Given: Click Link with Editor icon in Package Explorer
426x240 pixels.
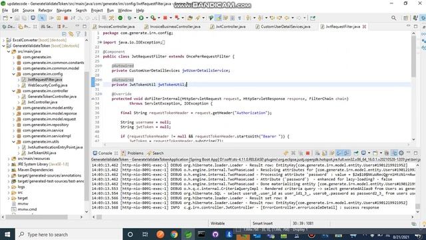Looking at the screenshot, I should (x=71, y=34).
